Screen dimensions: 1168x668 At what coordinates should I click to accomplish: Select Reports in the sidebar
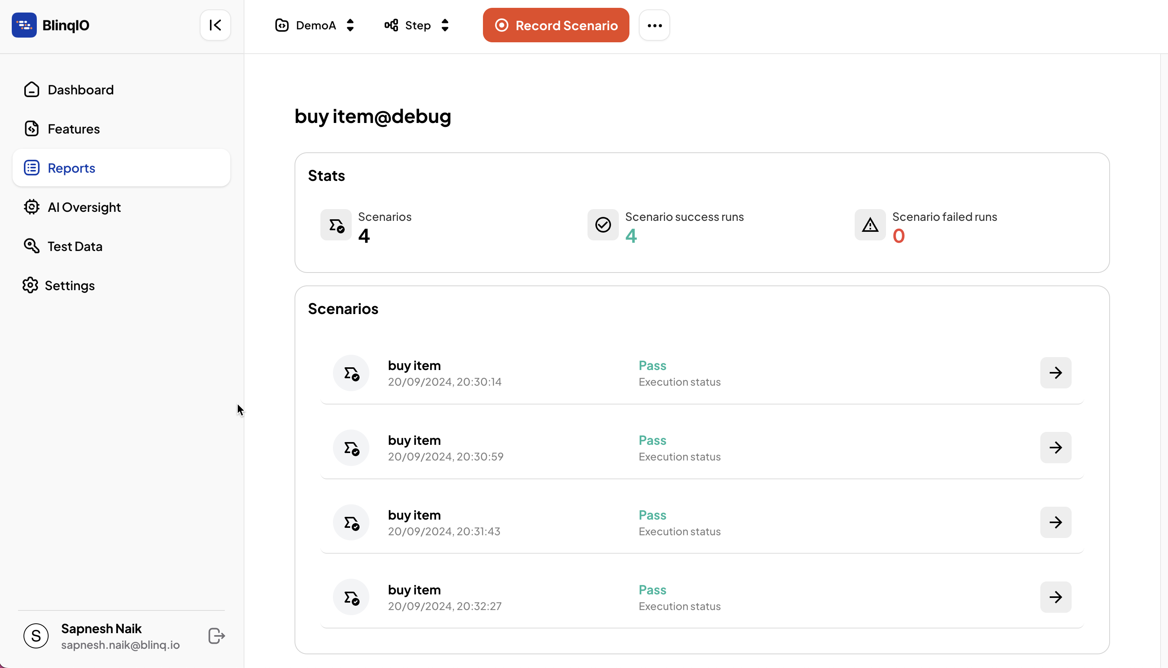click(121, 168)
